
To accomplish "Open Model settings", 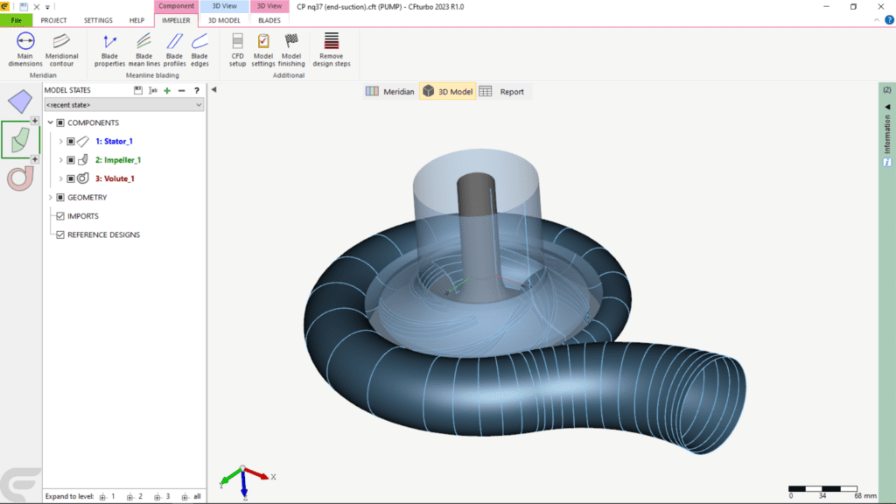I will [x=263, y=48].
